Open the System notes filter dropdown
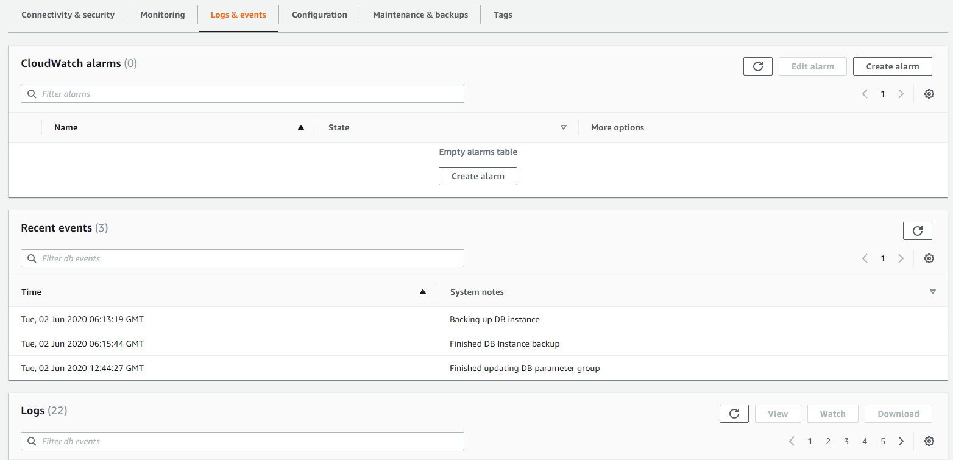This screenshot has width=953, height=460. 933,292
